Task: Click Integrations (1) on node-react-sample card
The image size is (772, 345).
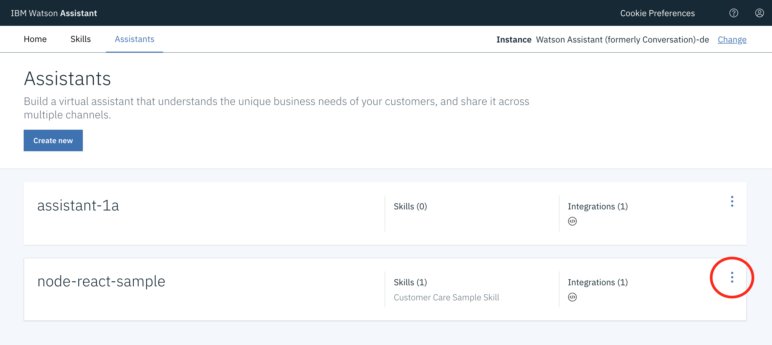Action: pos(597,282)
